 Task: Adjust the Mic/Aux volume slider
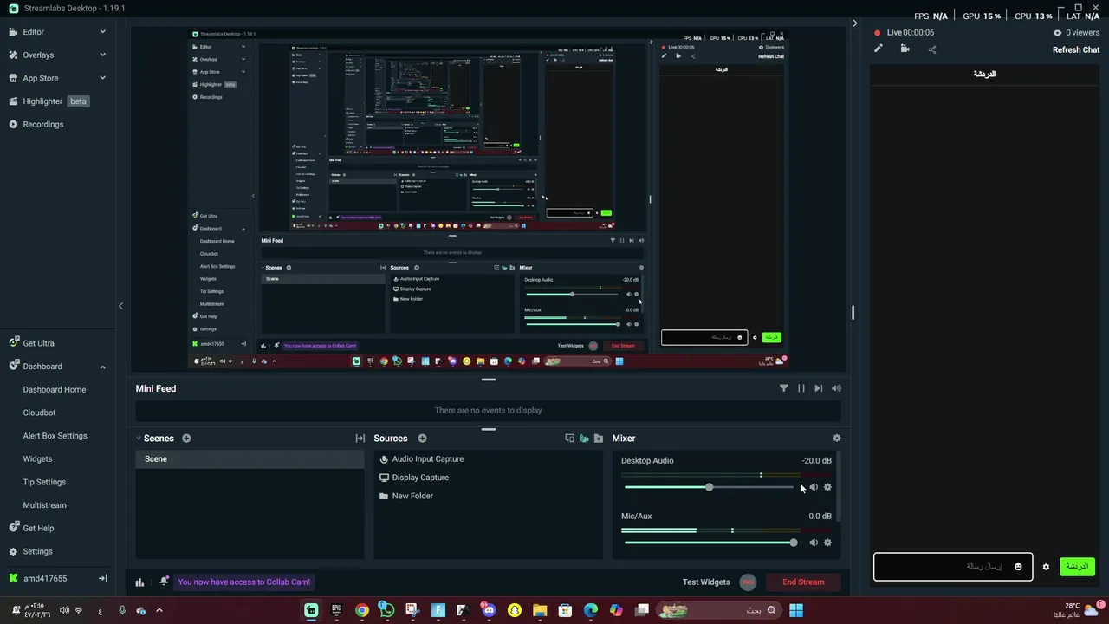tap(709, 543)
